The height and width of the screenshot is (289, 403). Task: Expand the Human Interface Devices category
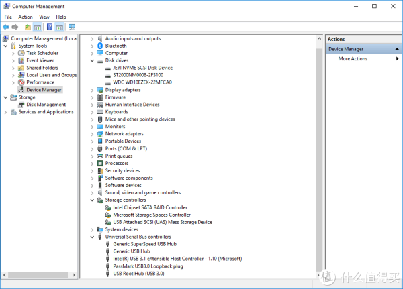pyautogui.click(x=92, y=105)
